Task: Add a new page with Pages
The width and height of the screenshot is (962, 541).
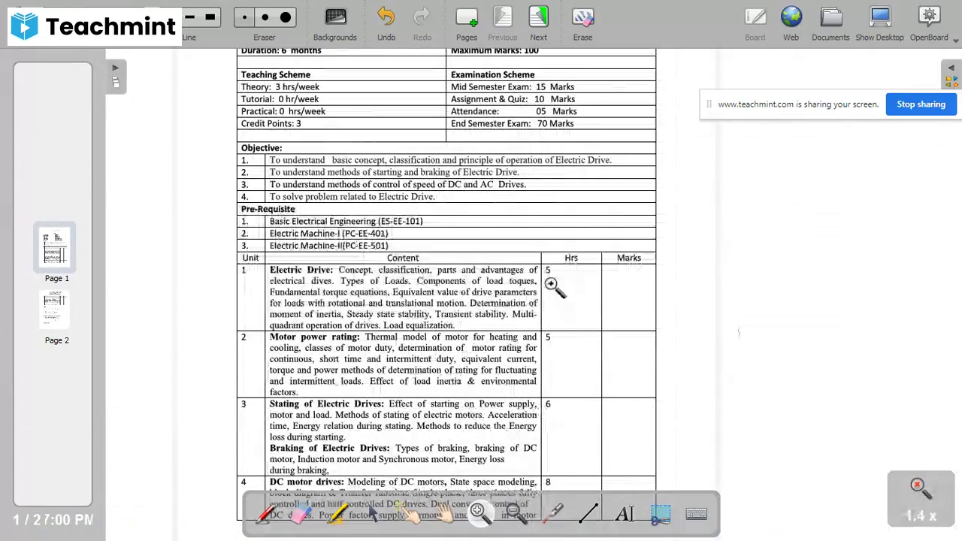Action: 467,24
